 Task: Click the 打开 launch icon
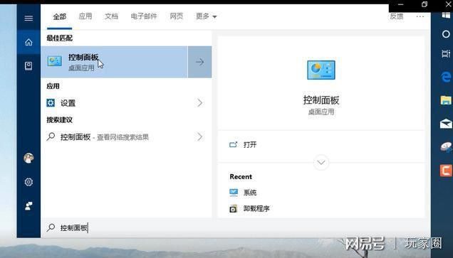click(233, 144)
